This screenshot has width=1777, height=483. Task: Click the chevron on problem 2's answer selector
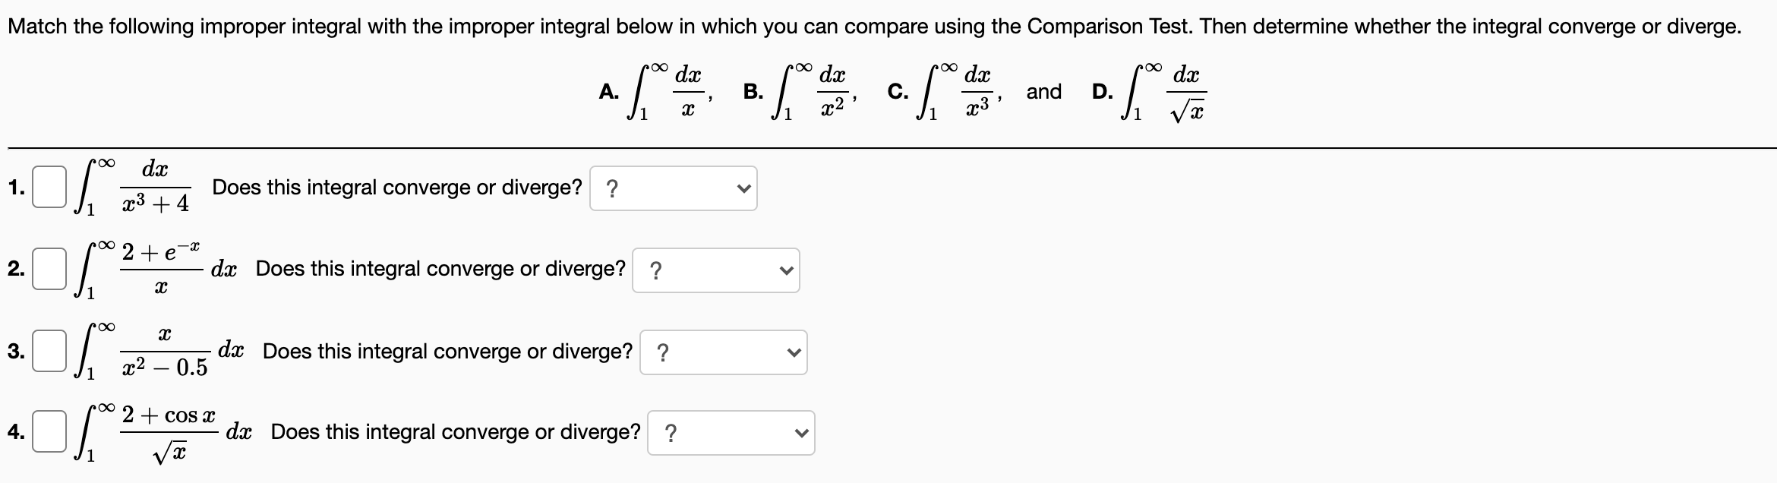click(787, 270)
